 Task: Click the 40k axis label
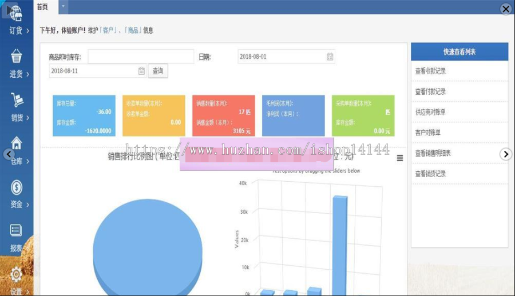(x=243, y=183)
